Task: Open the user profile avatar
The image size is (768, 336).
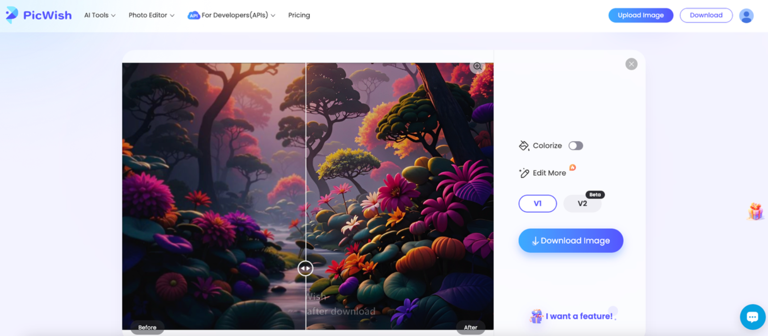Action: [x=746, y=15]
